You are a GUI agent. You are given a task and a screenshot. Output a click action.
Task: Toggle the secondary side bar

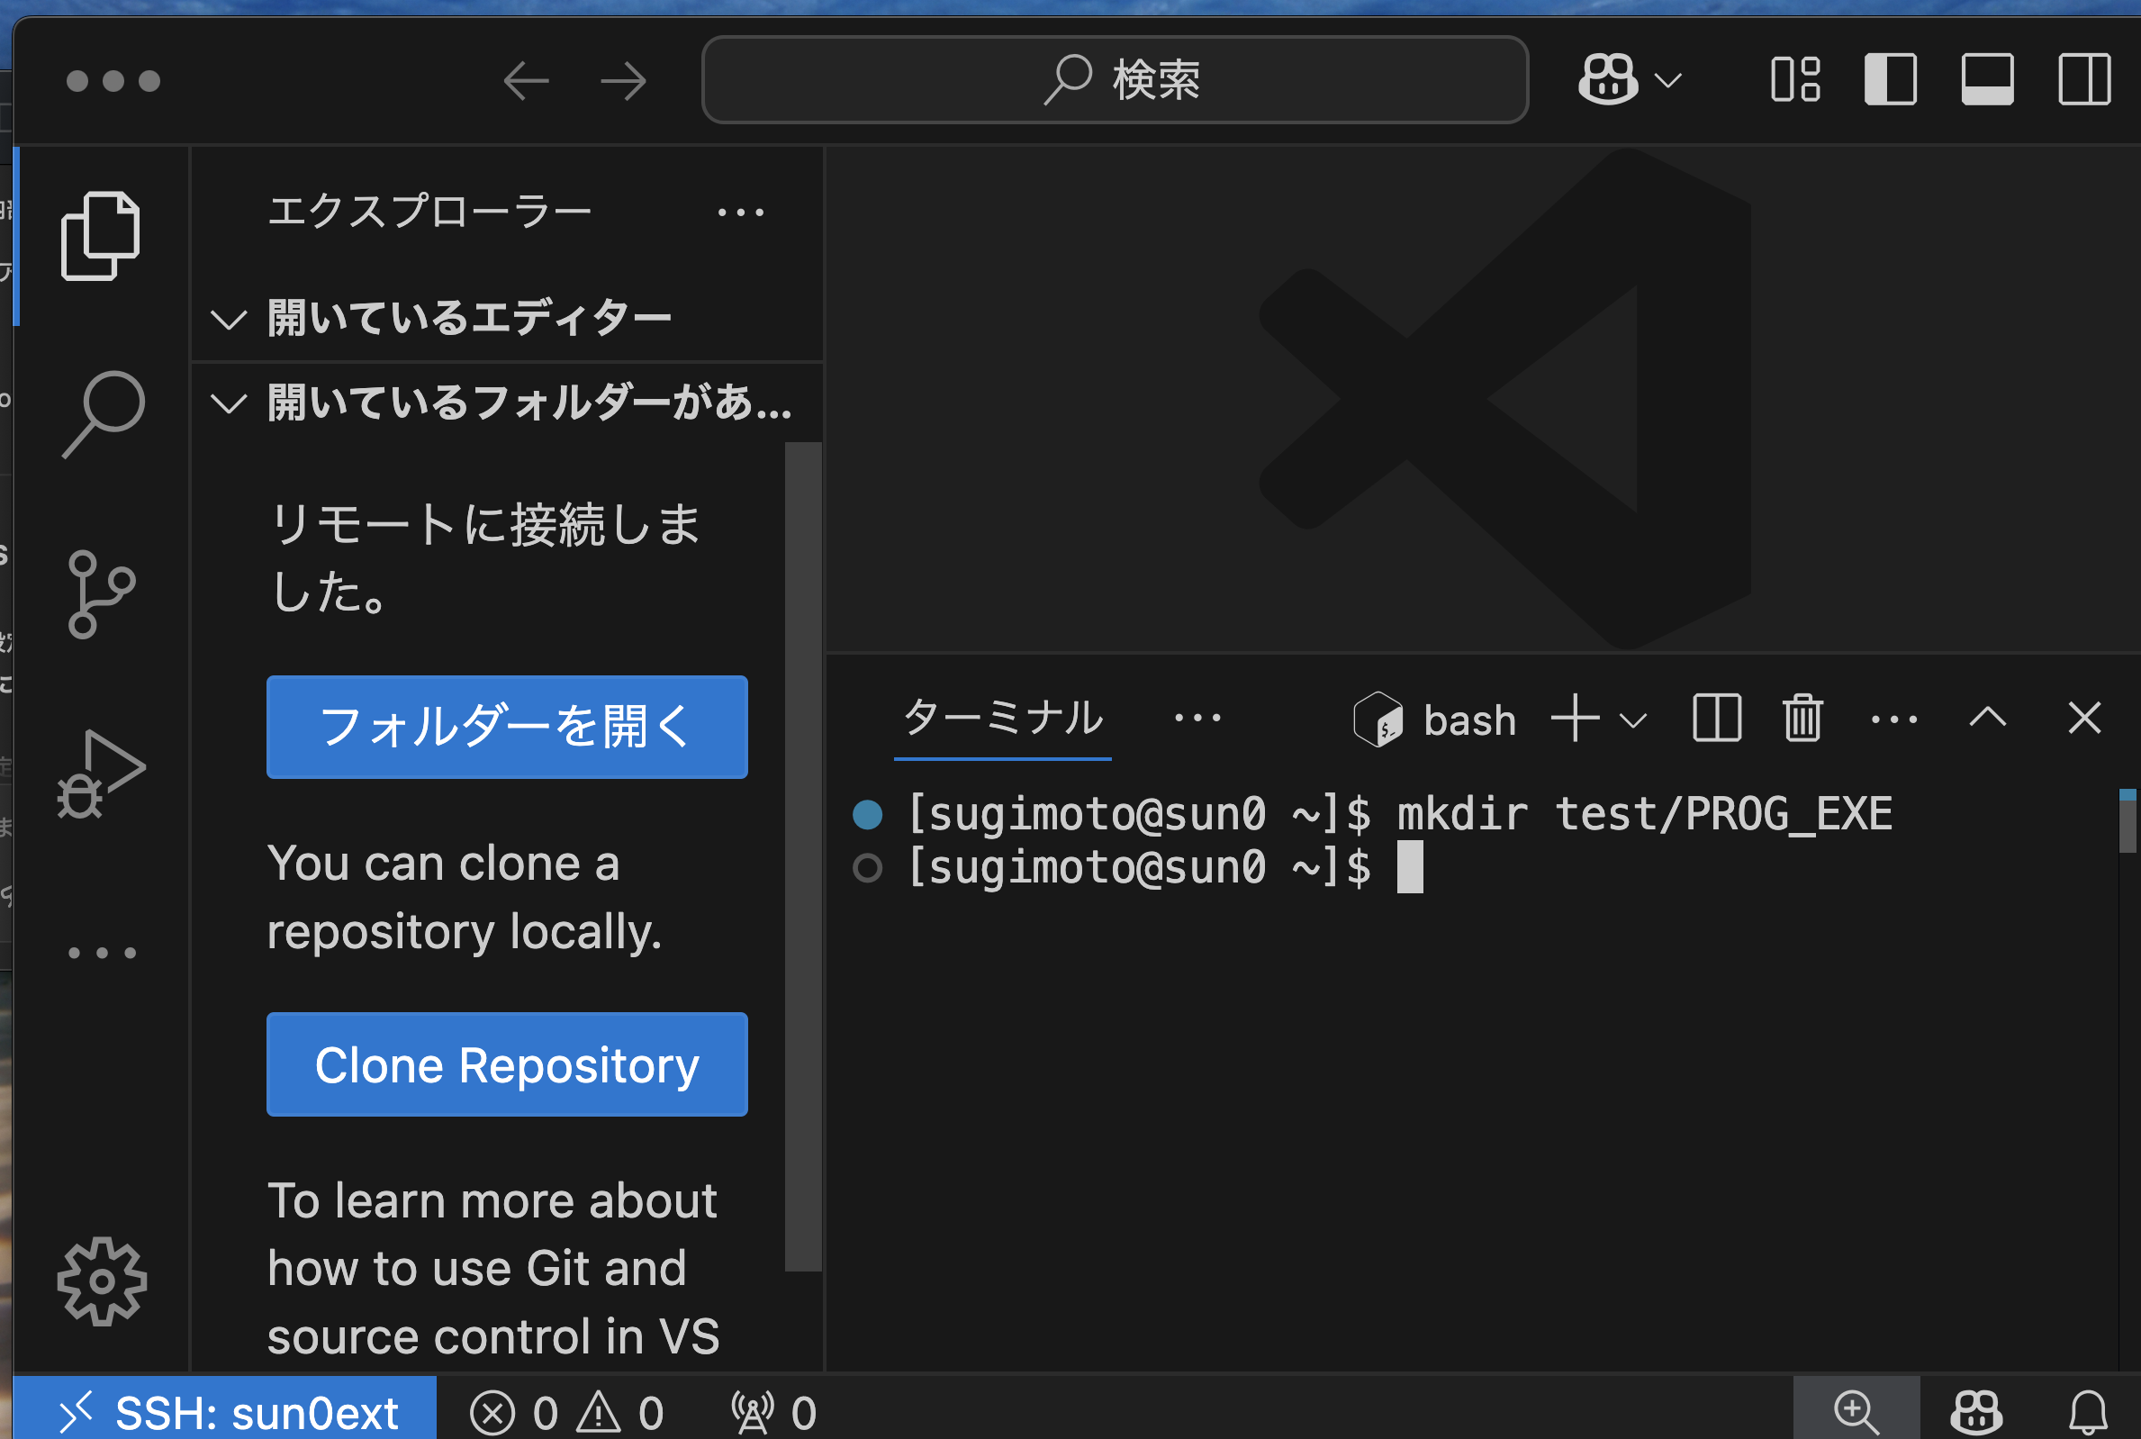coord(2084,80)
